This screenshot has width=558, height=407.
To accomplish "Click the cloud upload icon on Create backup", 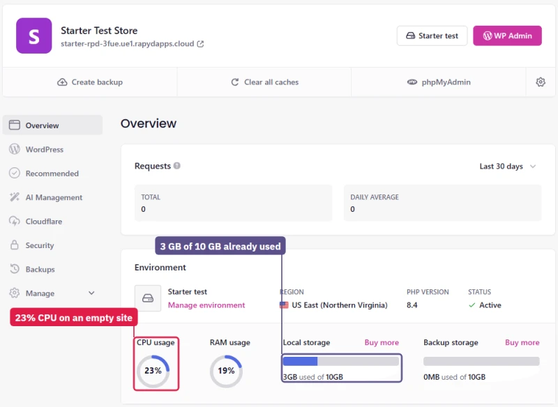I will pyautogui.click(x=62, y=82).
